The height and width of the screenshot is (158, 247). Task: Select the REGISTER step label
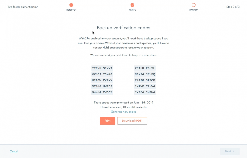[x=71, y=10]
